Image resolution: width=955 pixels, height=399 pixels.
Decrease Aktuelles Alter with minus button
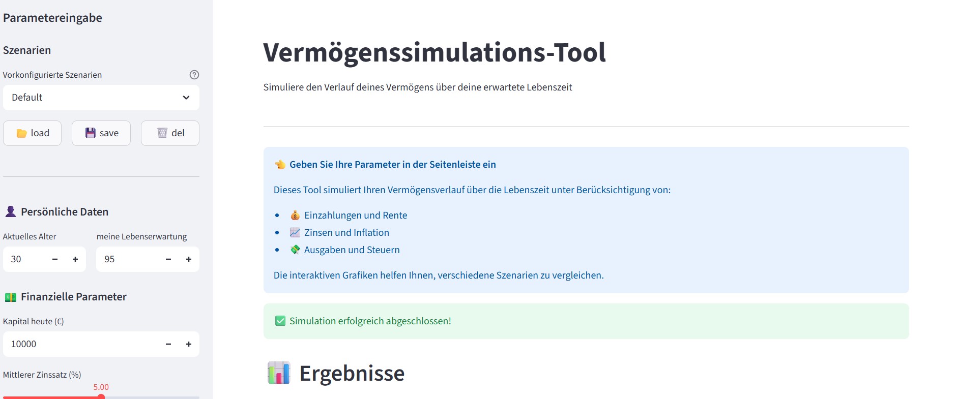pos(55,259)
